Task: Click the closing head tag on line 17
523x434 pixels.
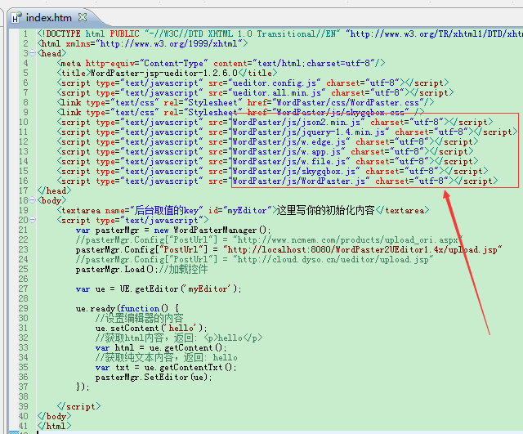Action: coord(55,190)
